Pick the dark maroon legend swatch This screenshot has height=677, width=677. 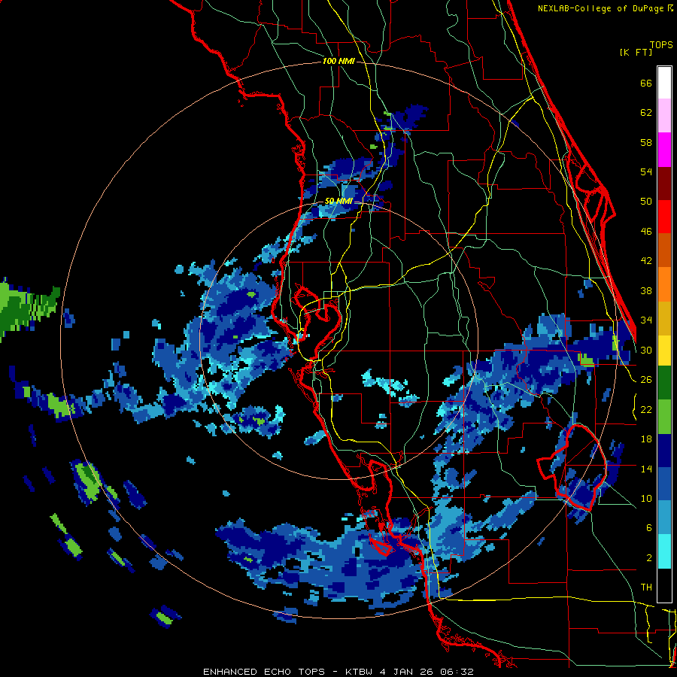664,183
